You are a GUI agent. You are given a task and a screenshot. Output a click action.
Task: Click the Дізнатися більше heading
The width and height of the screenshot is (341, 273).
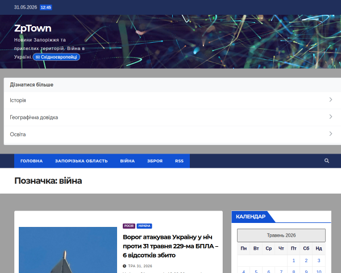pos(31,85)
